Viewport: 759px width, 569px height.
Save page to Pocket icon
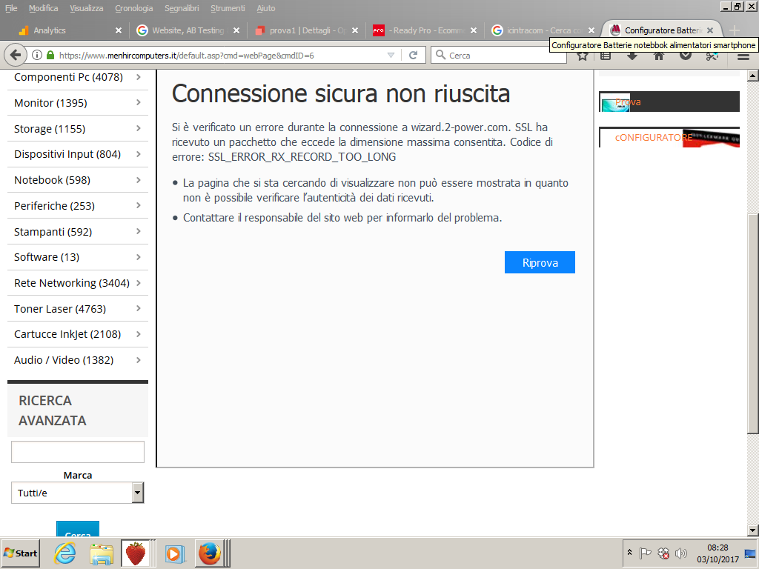coord(686,56)
